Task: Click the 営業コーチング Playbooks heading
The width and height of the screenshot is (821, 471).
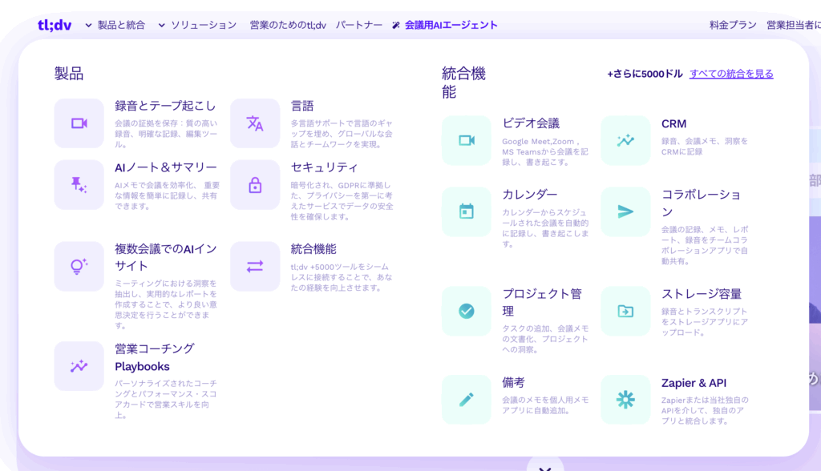Action: point(155,357)
